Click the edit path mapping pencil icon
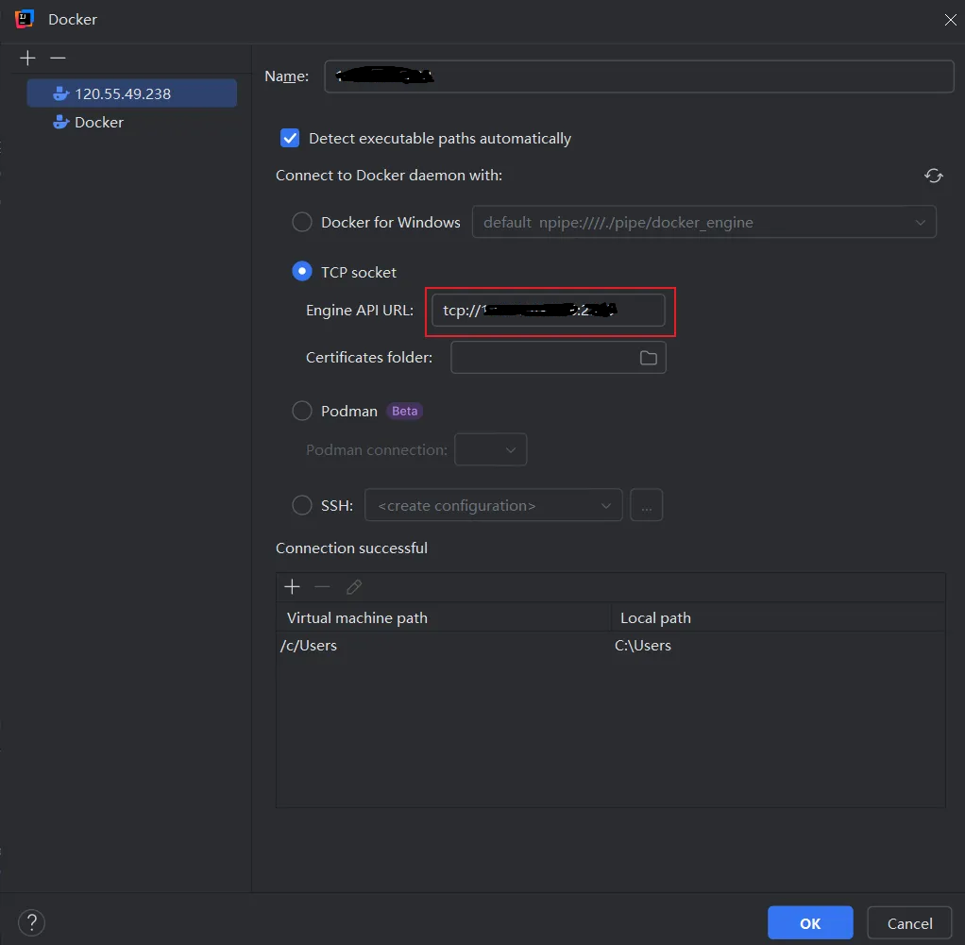 (x=354, y=587)
